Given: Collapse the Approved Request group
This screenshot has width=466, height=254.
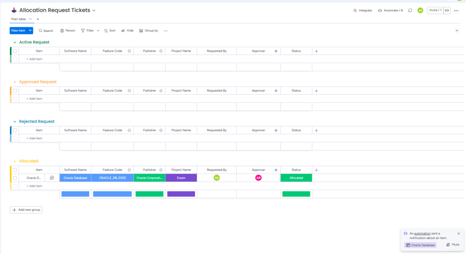Looking at the screenshot, I should tap(15, 82).
